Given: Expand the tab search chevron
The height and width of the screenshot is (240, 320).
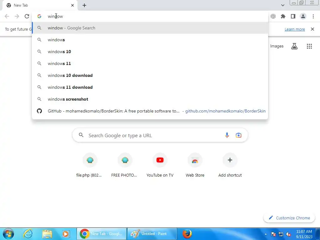Looking at the screenshot, I should 282,5.
